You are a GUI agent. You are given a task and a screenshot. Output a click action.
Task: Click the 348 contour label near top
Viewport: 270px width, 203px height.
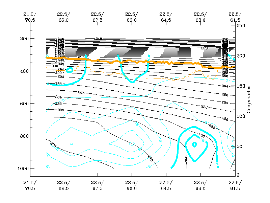coord(99,39)
